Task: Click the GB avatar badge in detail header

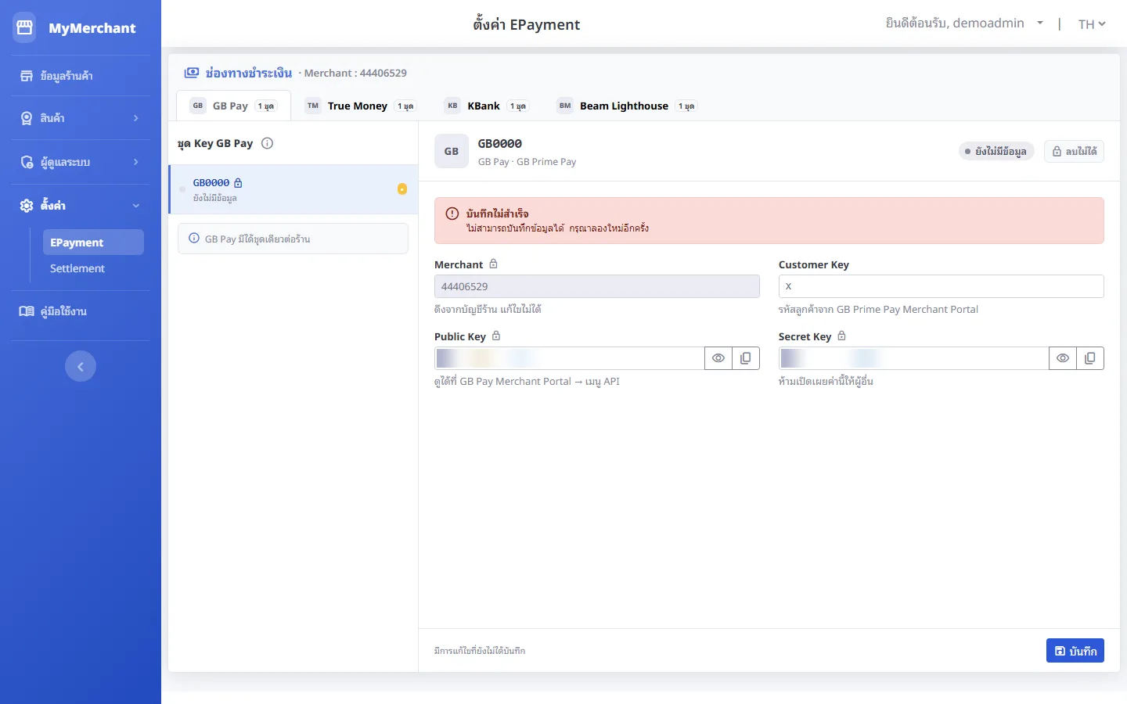Action: tap(452, 151)
